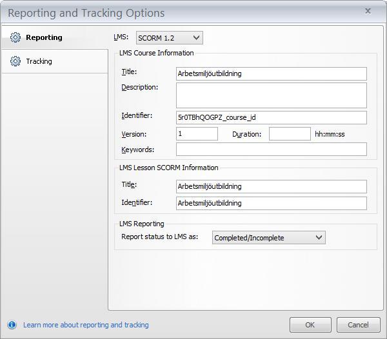Click the Reporting gear icon
This screenshot has height=339, width=387.
(x=15, y=37)
